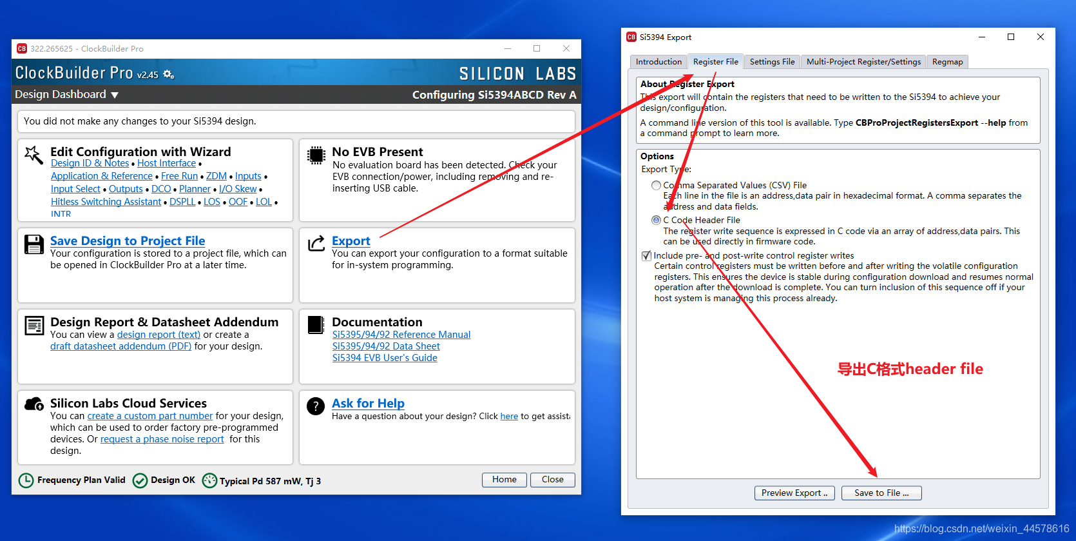
Task: Open LOS wizard link
Action: [x=212, y=202]
